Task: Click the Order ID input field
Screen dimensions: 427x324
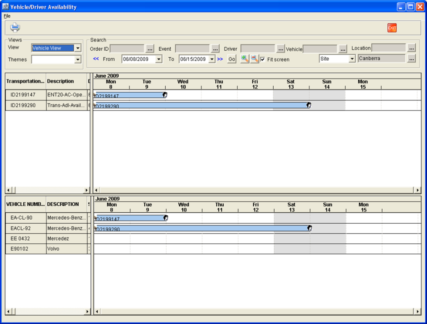Action: click(x=127, y=49)
